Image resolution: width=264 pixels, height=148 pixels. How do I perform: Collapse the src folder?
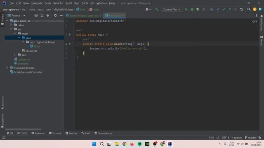point(11,29)
